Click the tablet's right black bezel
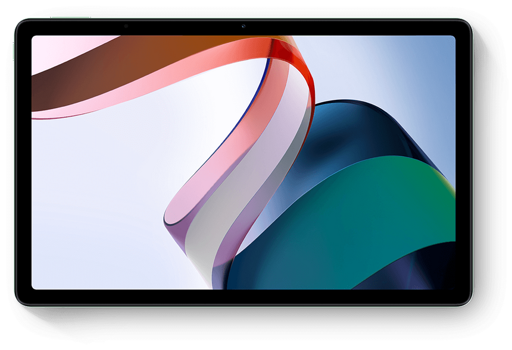 coord(463,162)
